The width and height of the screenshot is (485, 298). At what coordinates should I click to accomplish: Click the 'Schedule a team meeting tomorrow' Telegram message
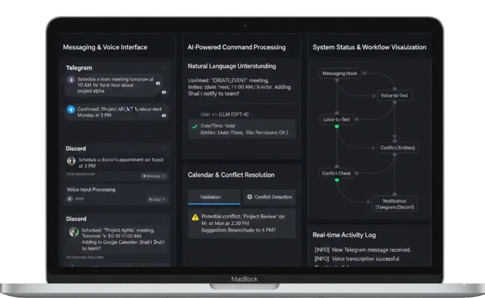coord(117,85)
